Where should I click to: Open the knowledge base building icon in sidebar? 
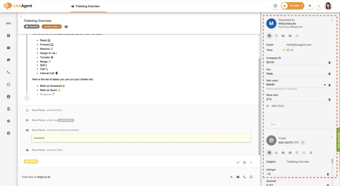point(9,109)
